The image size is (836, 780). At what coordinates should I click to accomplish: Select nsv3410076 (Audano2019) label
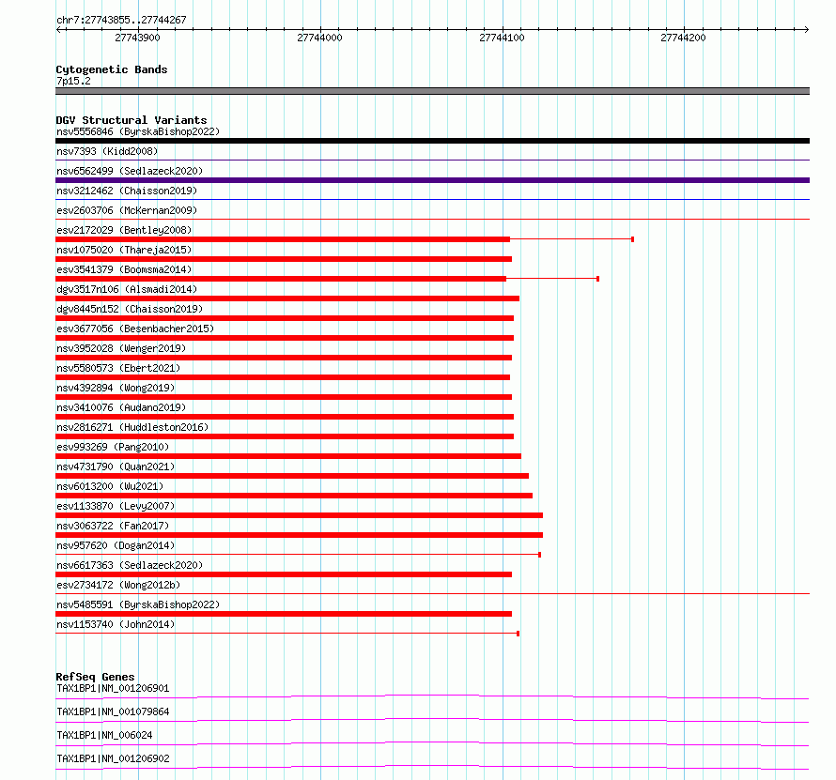coord(121,407)
